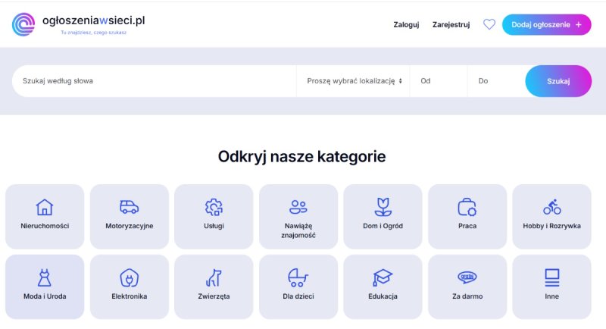Select the Praca briefcase icon

pos(467,207)
